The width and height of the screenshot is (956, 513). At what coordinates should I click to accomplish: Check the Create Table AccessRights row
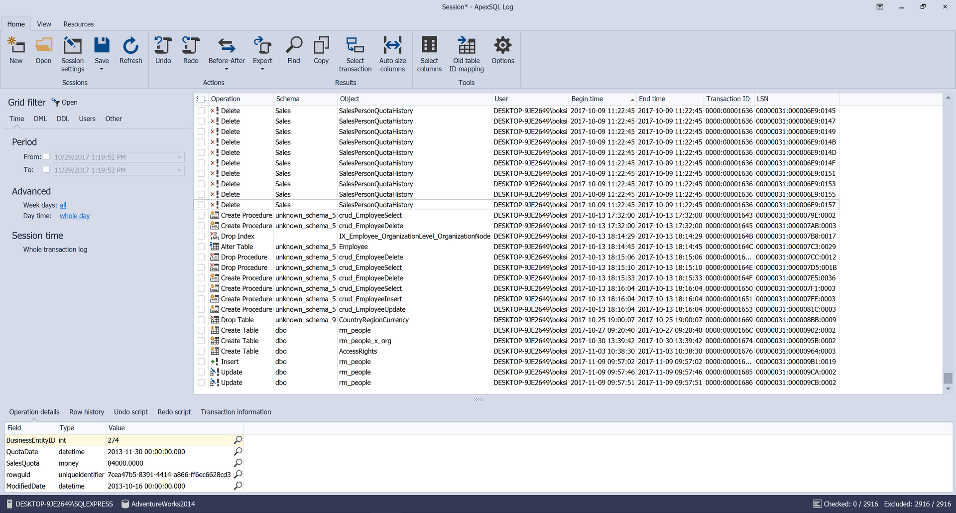(x=201, y=351)
